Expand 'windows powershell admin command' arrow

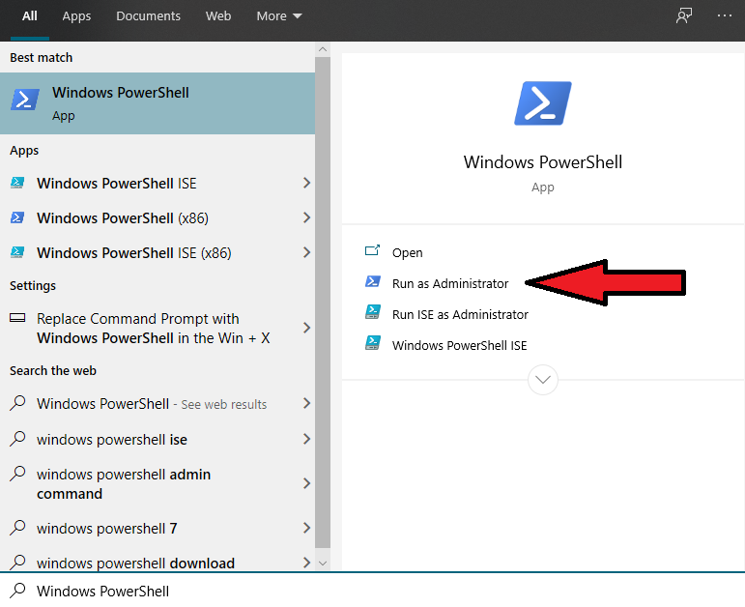(x=307, y=483)
